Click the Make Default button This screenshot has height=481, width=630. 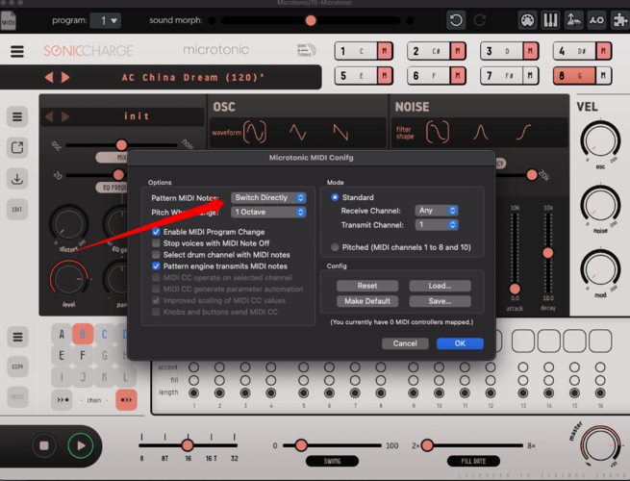coord(367,301)
